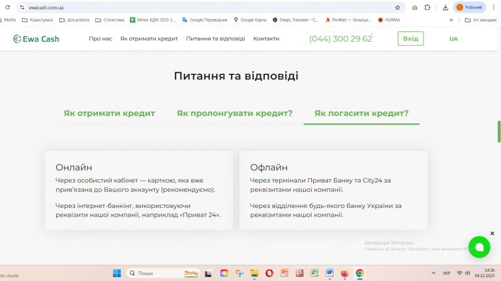The width and height of the screenshot is (501, 281).
Task: Open the DeepL Translate bookmark
Action: pos(296,20)
